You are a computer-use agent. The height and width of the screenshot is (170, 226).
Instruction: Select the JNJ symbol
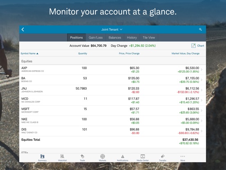[x=24, y=88]
